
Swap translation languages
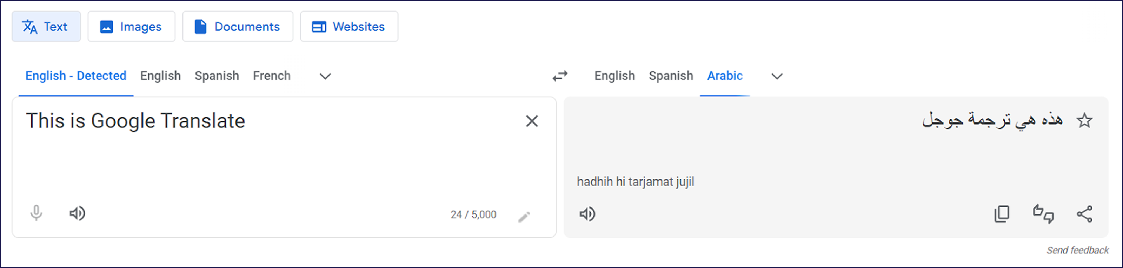point(560,76)
